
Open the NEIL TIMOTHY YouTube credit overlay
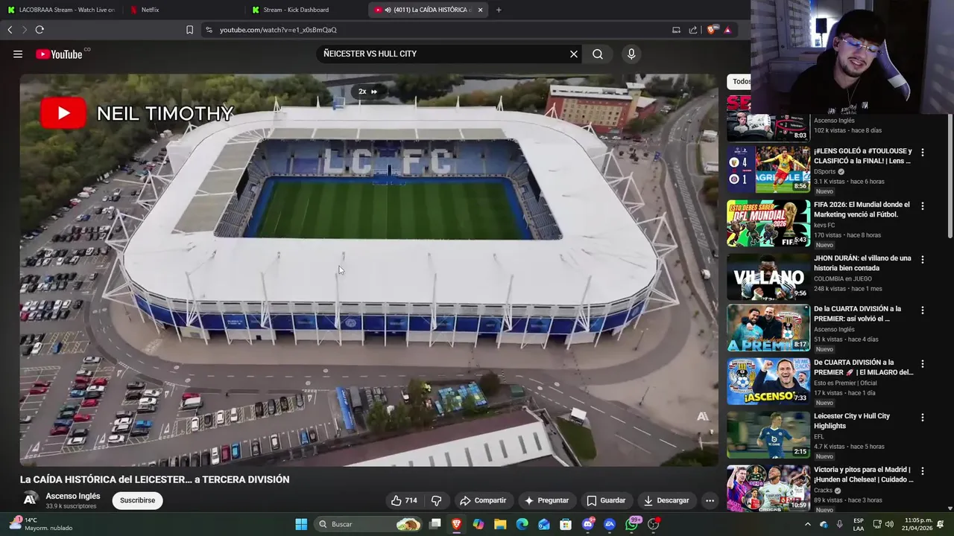pos(137,113)
